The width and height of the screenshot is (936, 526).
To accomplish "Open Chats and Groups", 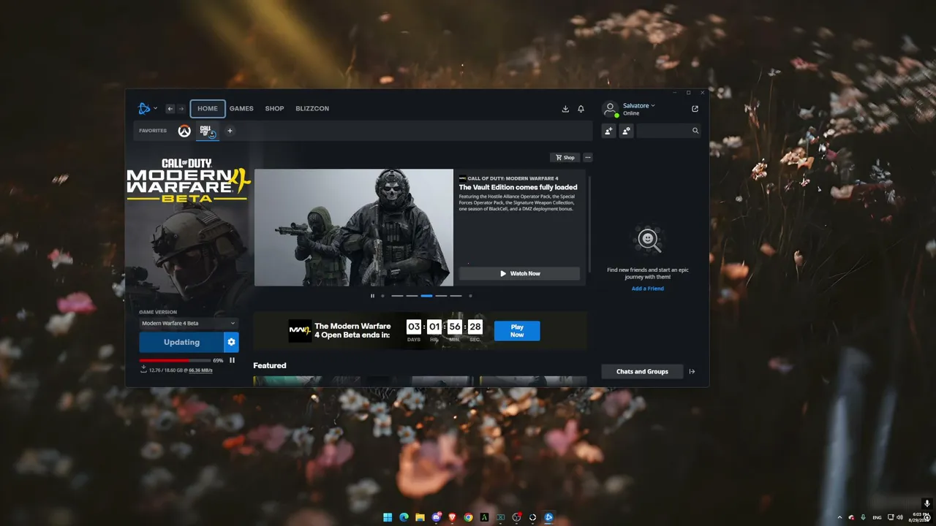I will coord(642,372).
